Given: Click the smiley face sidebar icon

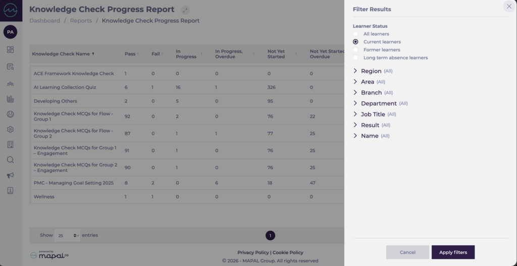Looking at the screenshot, I should tap(11, 115).
